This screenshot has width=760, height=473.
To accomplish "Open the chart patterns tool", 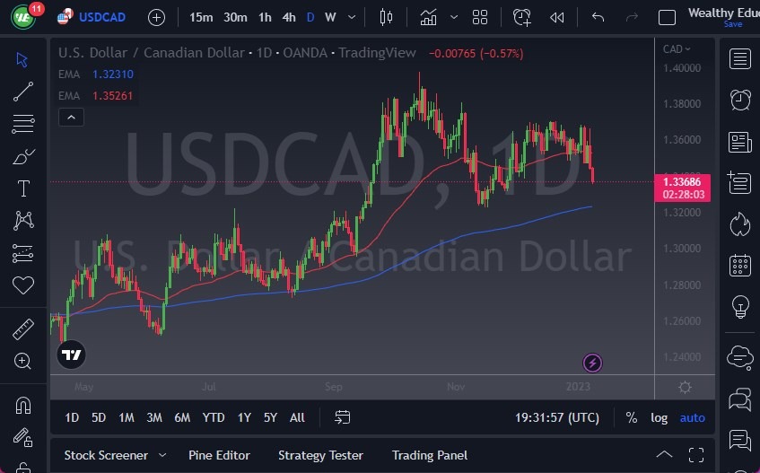I will tap(23, 221).
